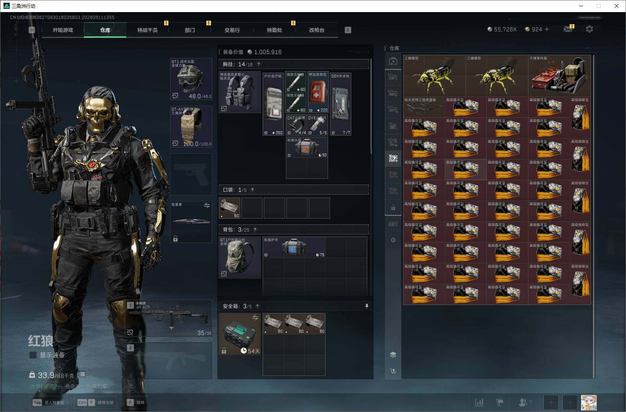Pin the 安全箱 safe box section
626x412 pixels.
point(367,306)
